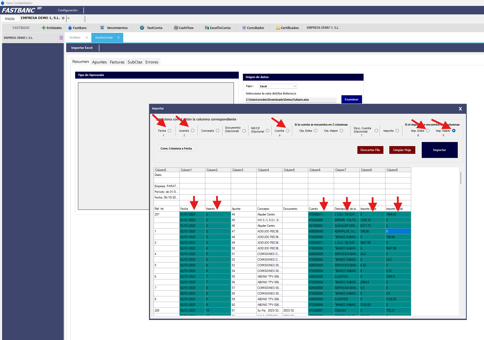484x340 pixels.
Task: Select the ExcelToConta toolbar icon
Action: (x=207, y=28)
